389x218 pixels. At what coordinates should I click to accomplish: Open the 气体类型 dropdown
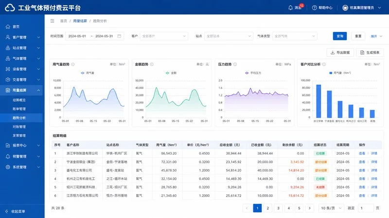tap(295, 36)
